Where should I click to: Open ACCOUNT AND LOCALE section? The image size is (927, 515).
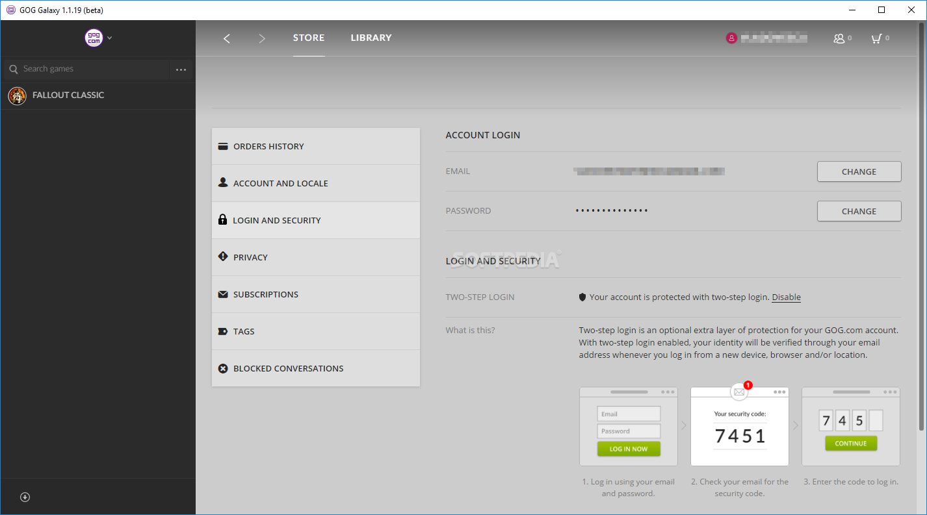coord(316,183)
